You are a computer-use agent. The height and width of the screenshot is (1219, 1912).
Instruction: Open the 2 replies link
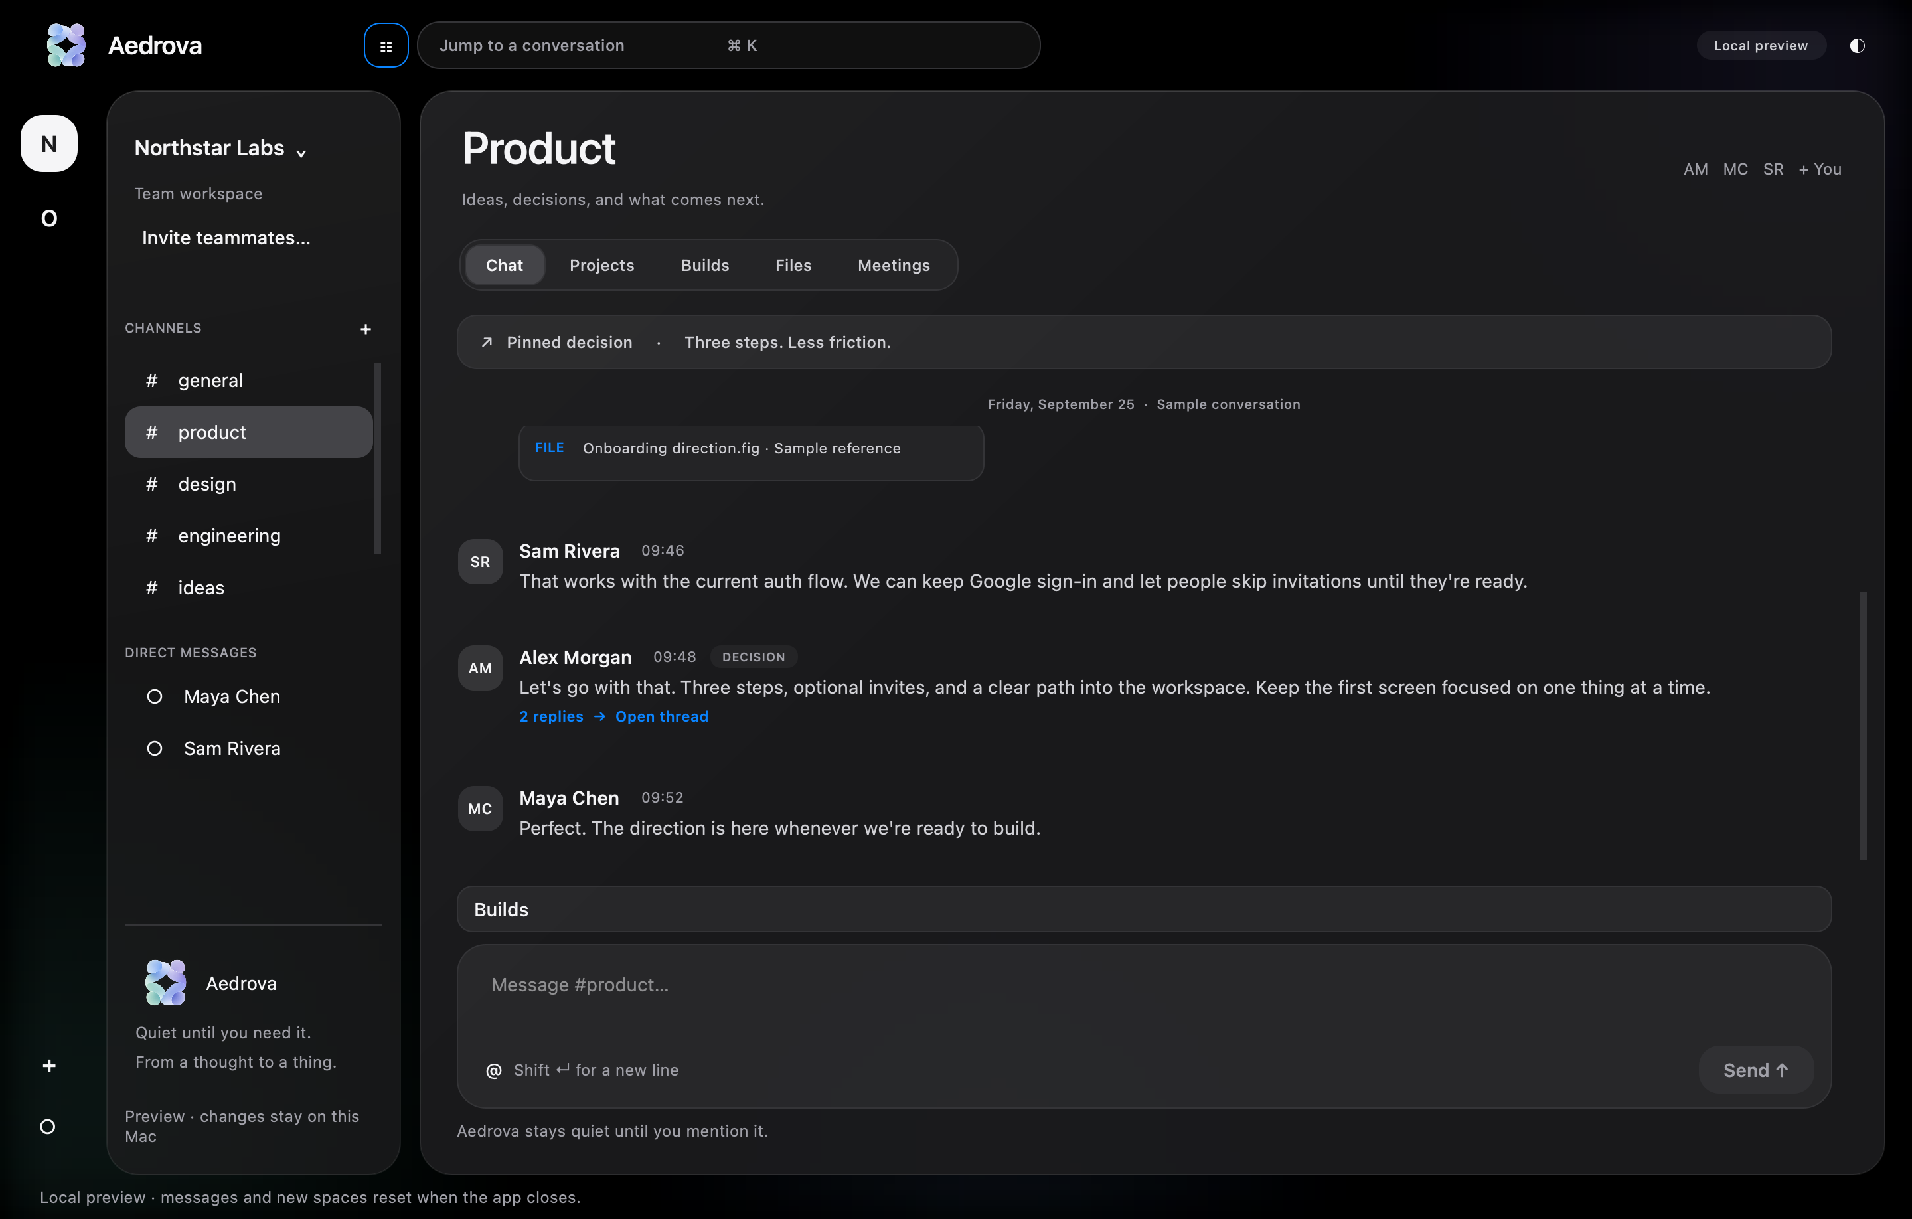pos(551,716)
